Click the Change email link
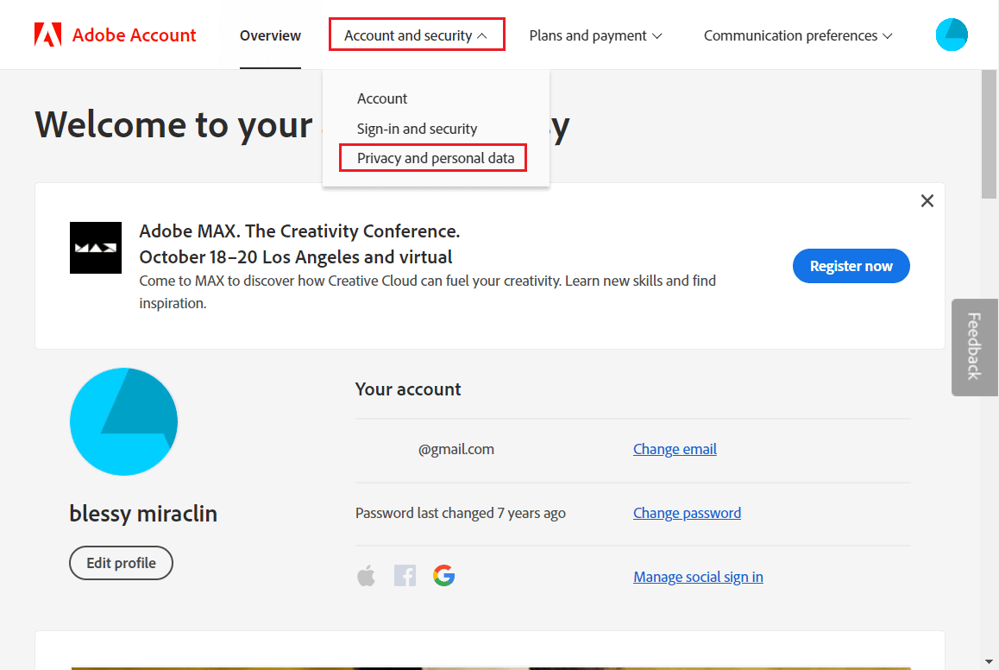The image size is (999, 670). pos(675,449)
